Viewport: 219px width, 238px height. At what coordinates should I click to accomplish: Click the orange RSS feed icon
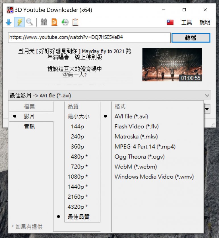54,22
